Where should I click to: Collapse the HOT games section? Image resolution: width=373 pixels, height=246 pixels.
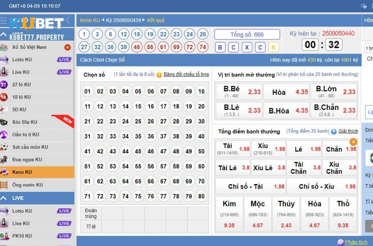click(3, 35)
